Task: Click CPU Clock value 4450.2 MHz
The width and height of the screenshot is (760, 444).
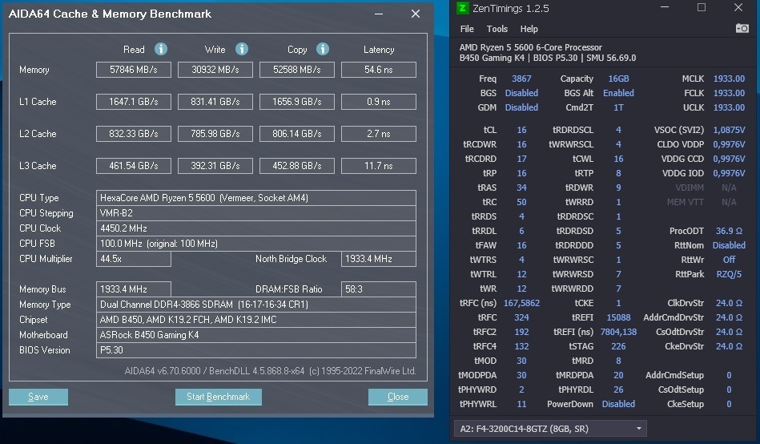Action: 256,228
